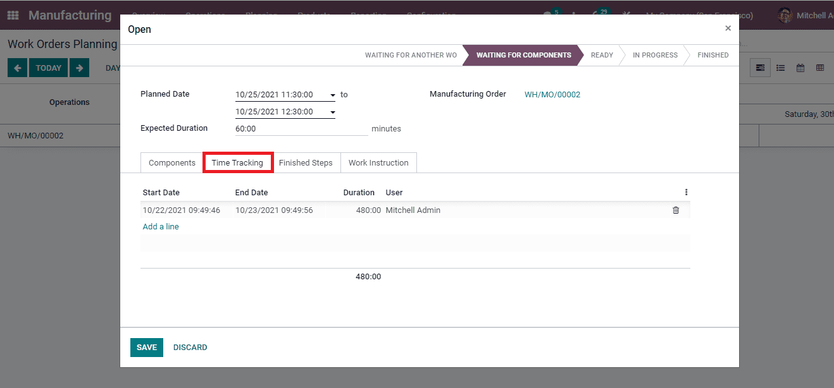Switch to the list view icon
Image resolution: width=834 pixels, height=388 pixels.
point(780,68)
